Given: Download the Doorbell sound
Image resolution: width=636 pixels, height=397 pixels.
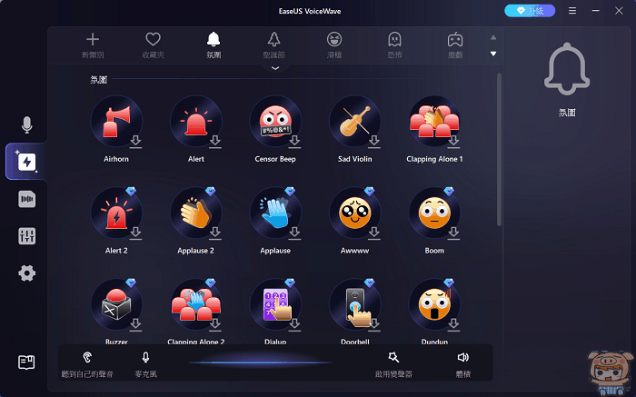Looking at the screenshot, I should [x=374, y=325].
